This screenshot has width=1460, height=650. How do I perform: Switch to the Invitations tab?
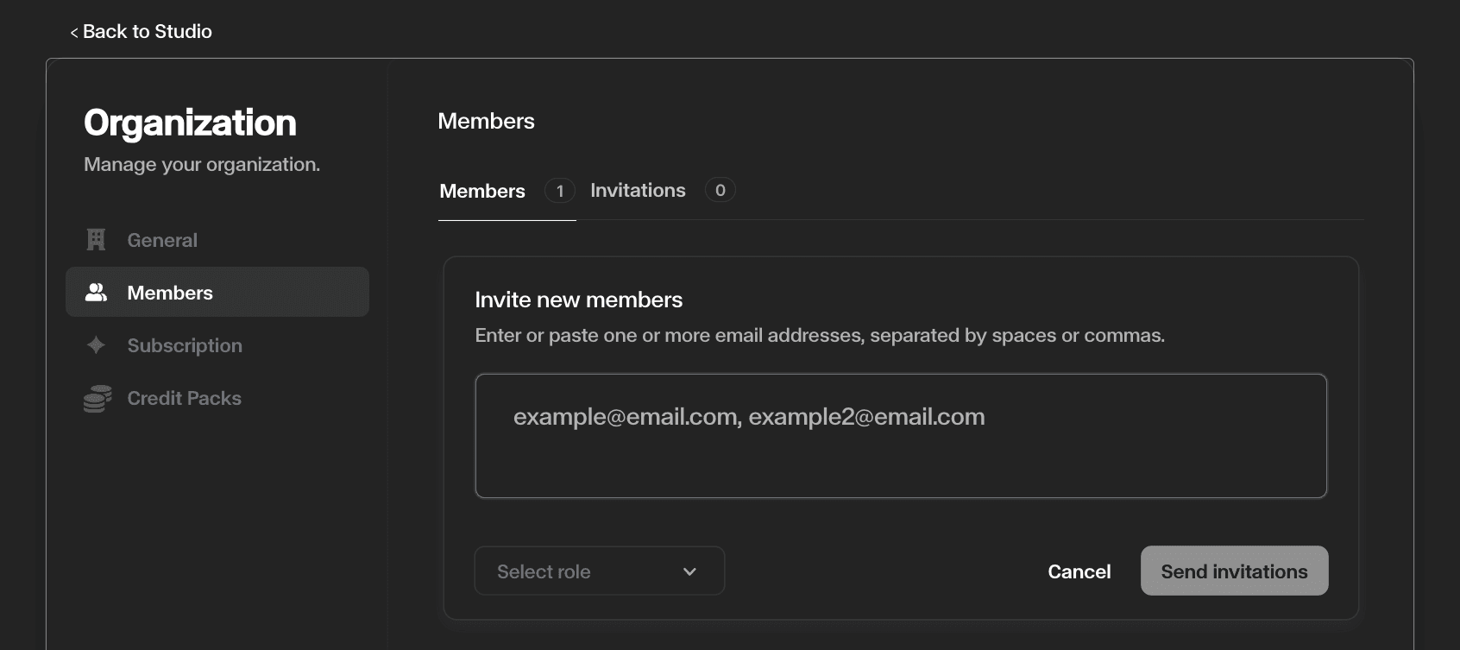point(638,190)
